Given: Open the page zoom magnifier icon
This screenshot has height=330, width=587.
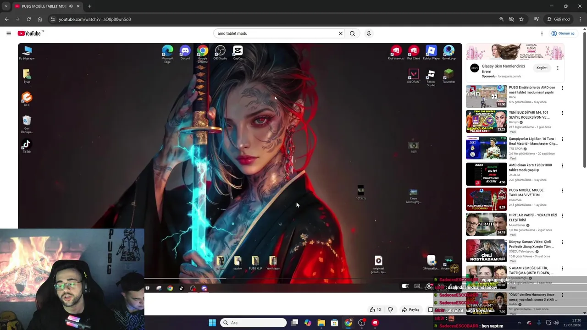Looking at the screenshot, I should 501,19.
